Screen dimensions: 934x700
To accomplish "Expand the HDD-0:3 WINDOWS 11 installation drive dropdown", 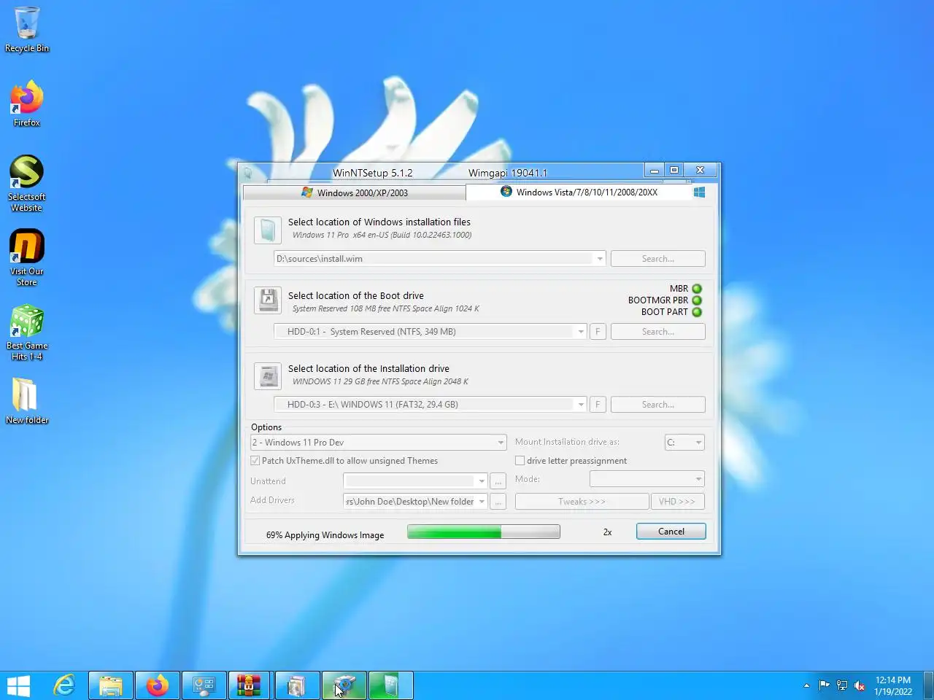I will tap(581, 405).
